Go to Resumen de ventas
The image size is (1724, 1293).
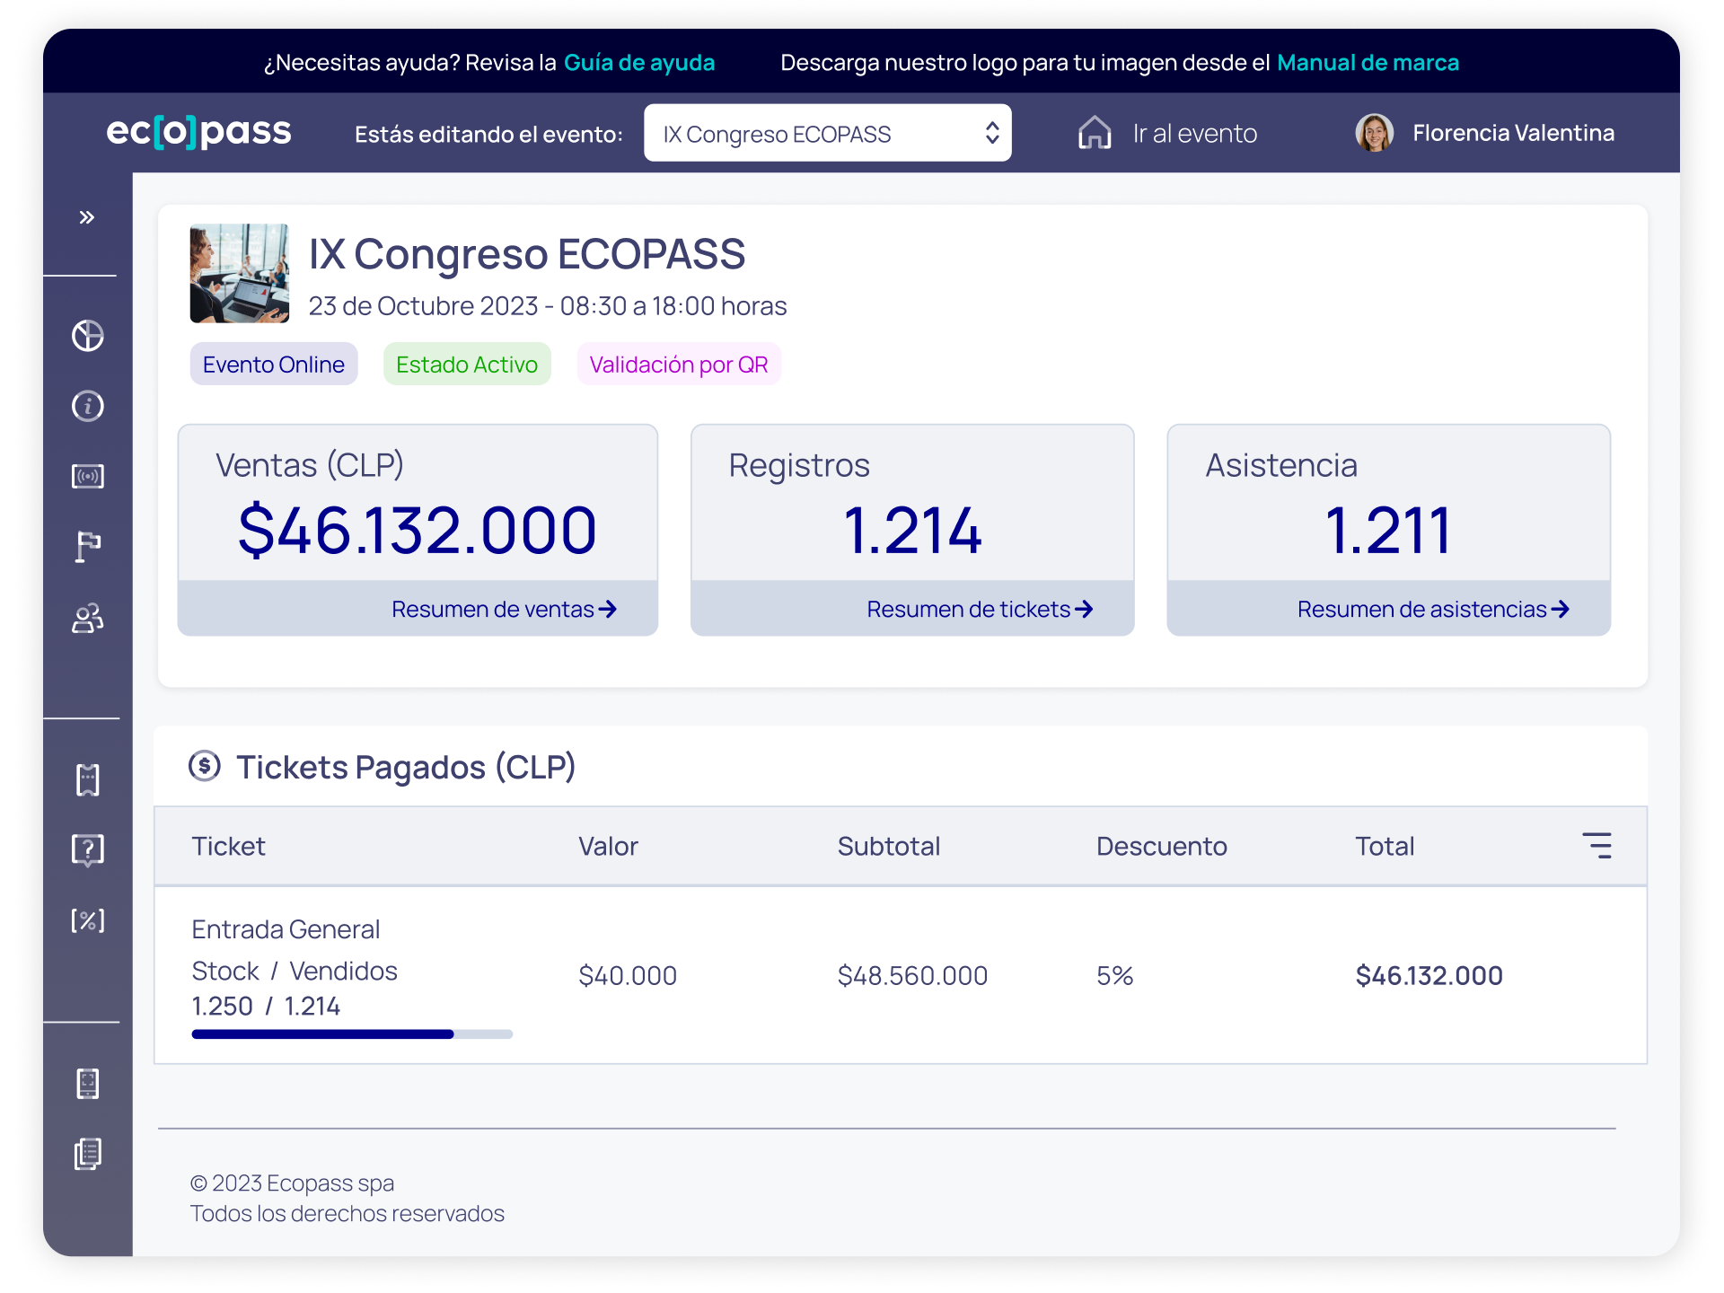pos(504,608)
